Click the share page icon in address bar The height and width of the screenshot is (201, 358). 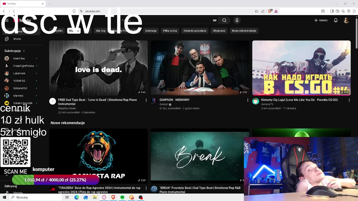pos(263,11)
